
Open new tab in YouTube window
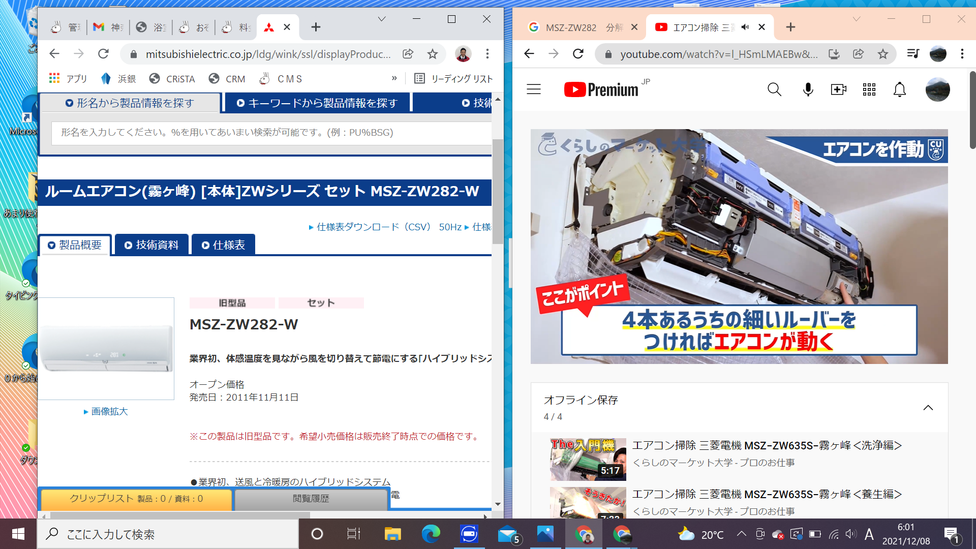click(790, 27)
